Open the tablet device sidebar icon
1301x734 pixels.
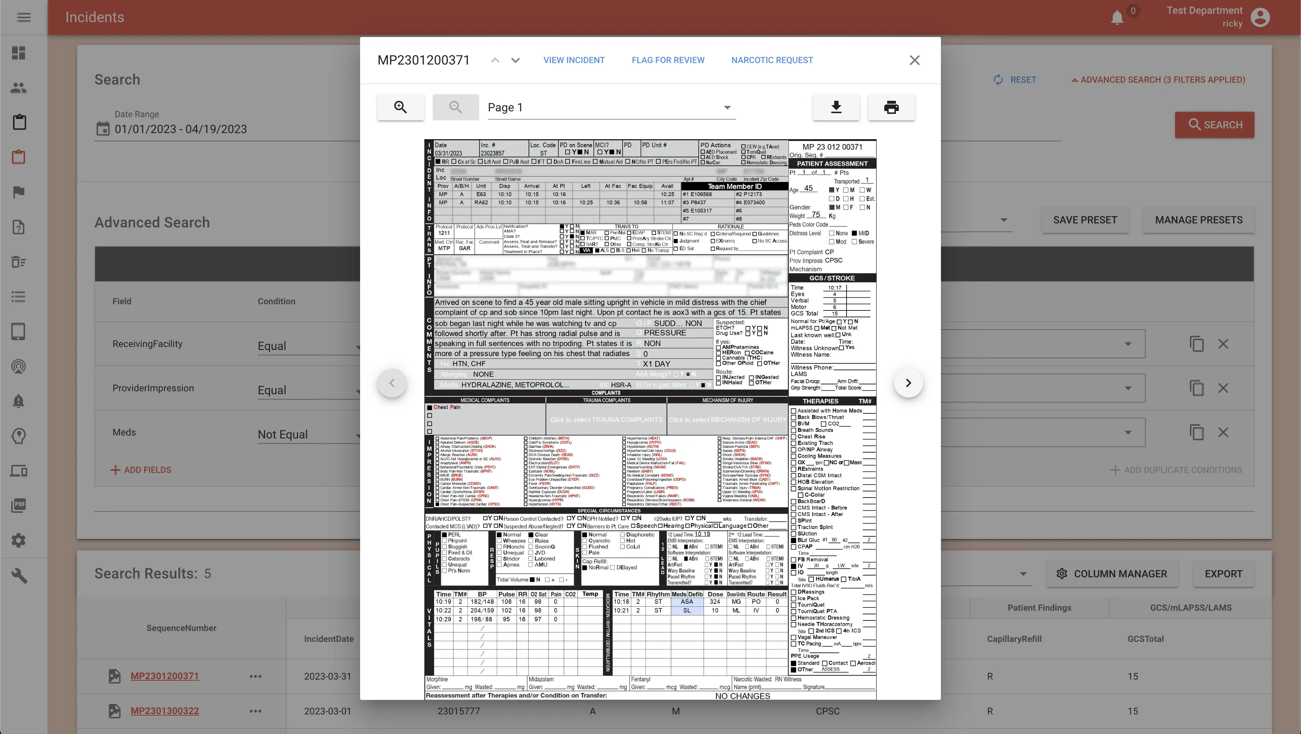pyautogui.click(x=19, y=331)
